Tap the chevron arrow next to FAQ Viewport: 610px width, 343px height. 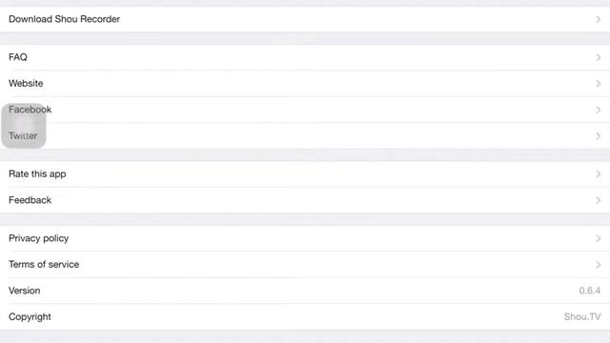[599, 57]
